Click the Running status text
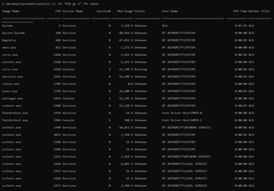 [141, 69]
